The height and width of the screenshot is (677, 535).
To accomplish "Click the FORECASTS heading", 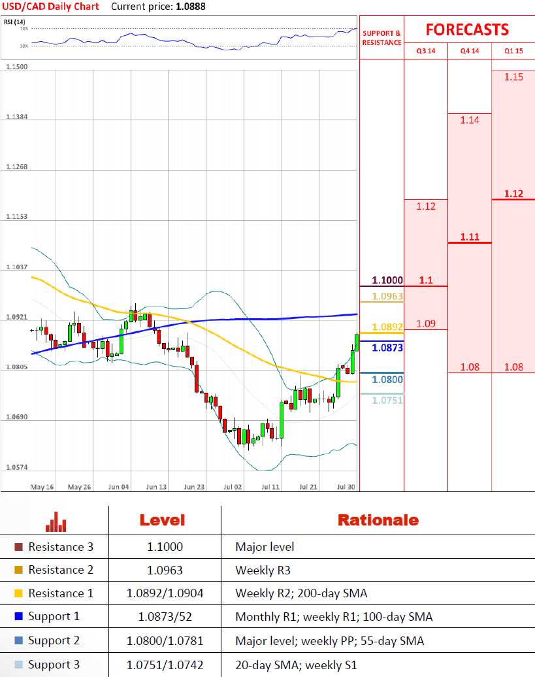I will point(467,29).
